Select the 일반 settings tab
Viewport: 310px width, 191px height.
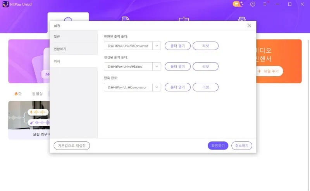[73, 36]
